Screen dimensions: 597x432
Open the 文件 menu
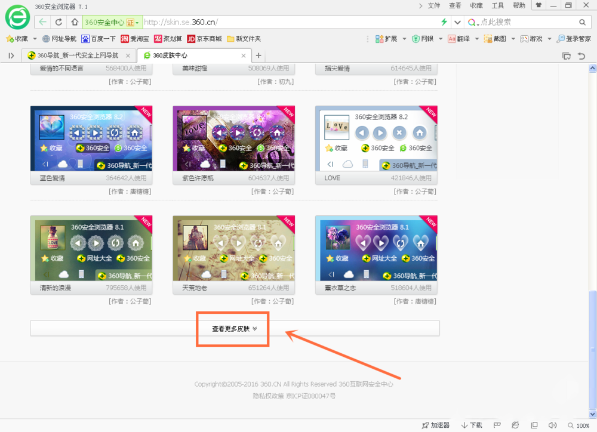click(433, 5)
